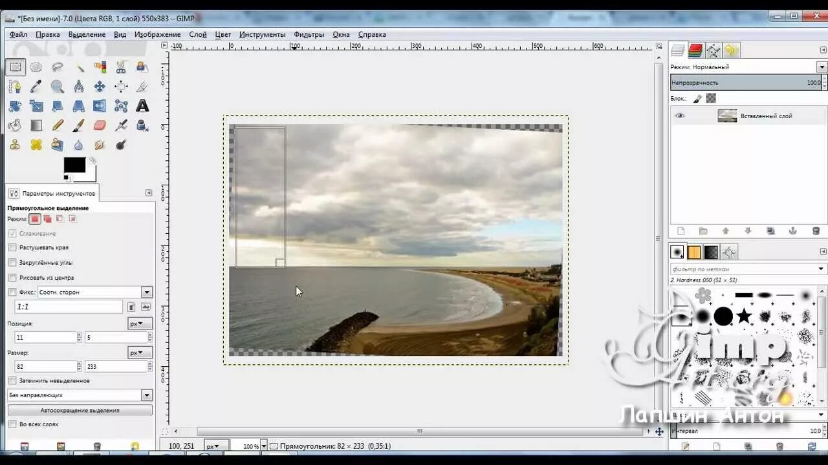Anchor the floating layer
The width and height of the screenshot is (828, 465).
click(x=793, y=231)
